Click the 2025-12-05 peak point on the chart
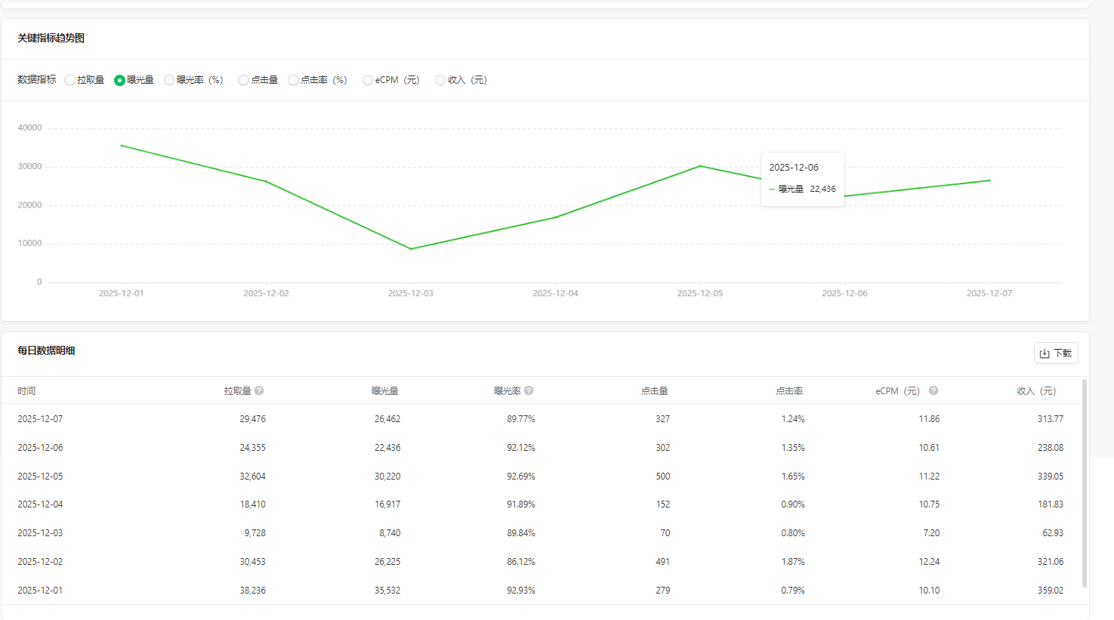 700,166
